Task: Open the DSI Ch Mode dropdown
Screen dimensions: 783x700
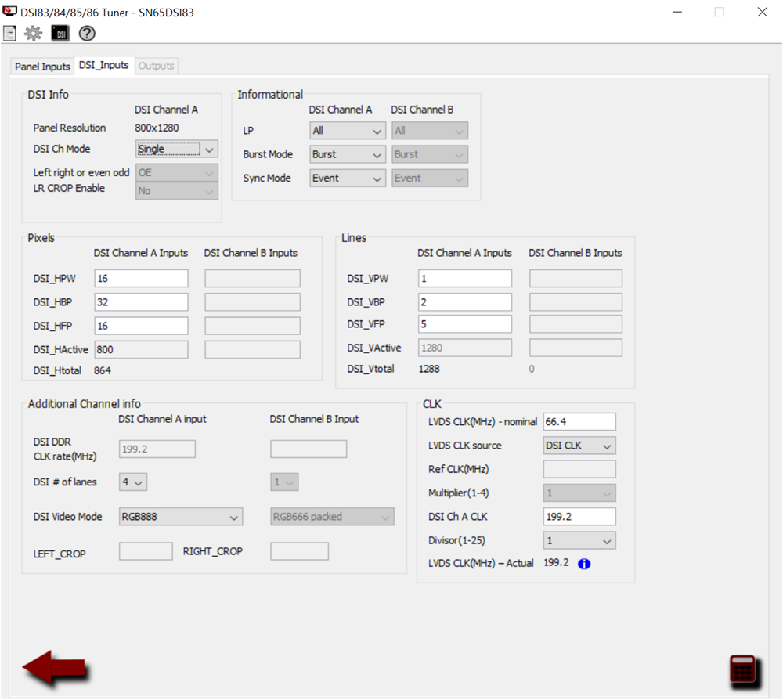Action: pyautogui.click(x=176, y=149)
